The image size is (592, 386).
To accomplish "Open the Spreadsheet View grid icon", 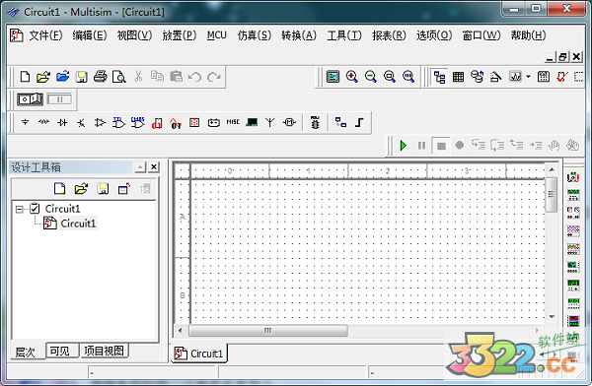I will [x=458, y=77].
